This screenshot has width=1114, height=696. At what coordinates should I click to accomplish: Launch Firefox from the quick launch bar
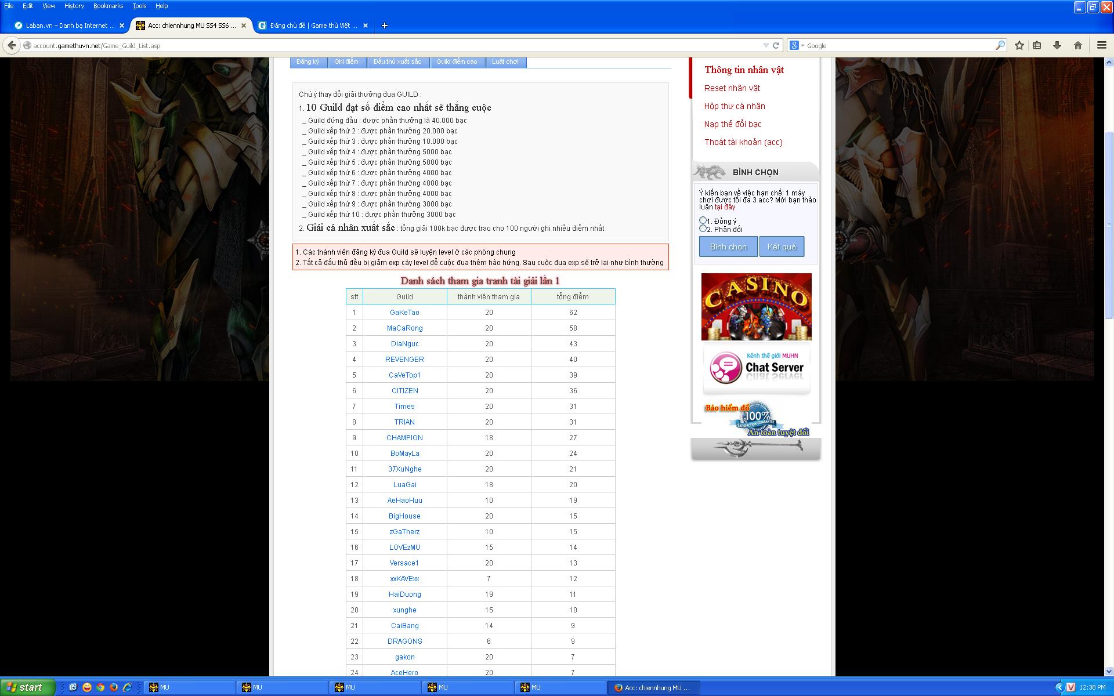pyautogui.click(x=114, y=687)
